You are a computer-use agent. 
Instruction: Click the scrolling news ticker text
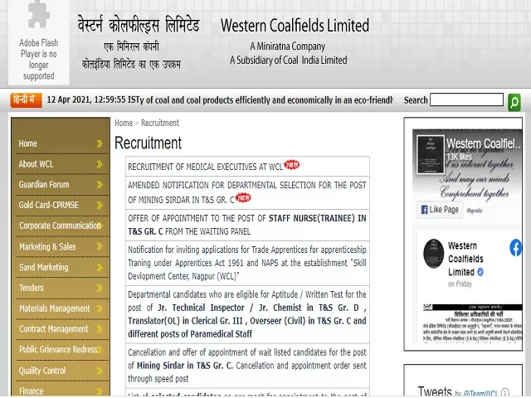[x=266, y=100]
